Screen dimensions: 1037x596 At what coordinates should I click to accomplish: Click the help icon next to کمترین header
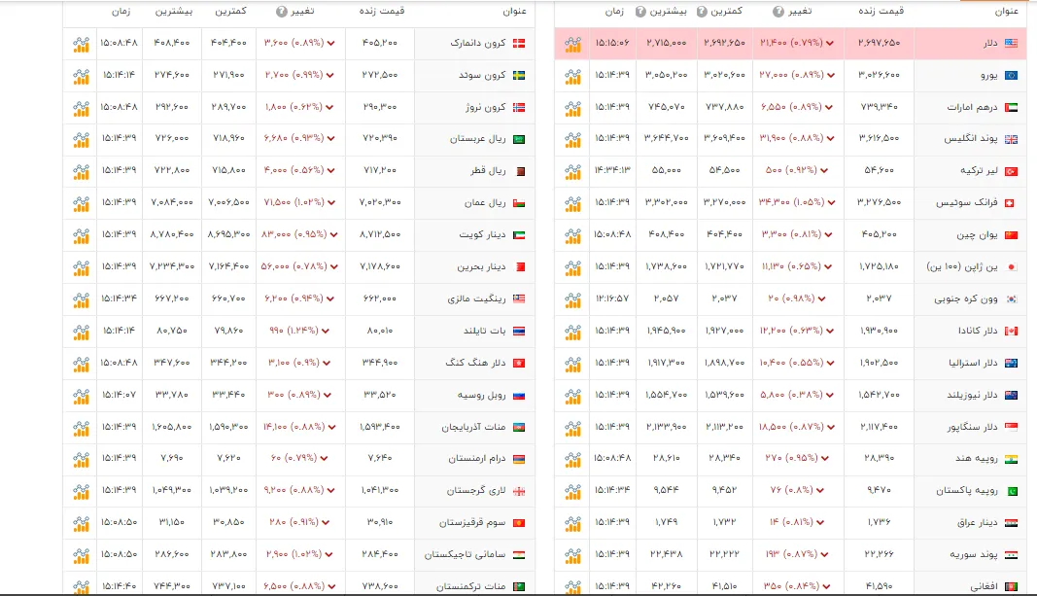[x=702, y=12]
